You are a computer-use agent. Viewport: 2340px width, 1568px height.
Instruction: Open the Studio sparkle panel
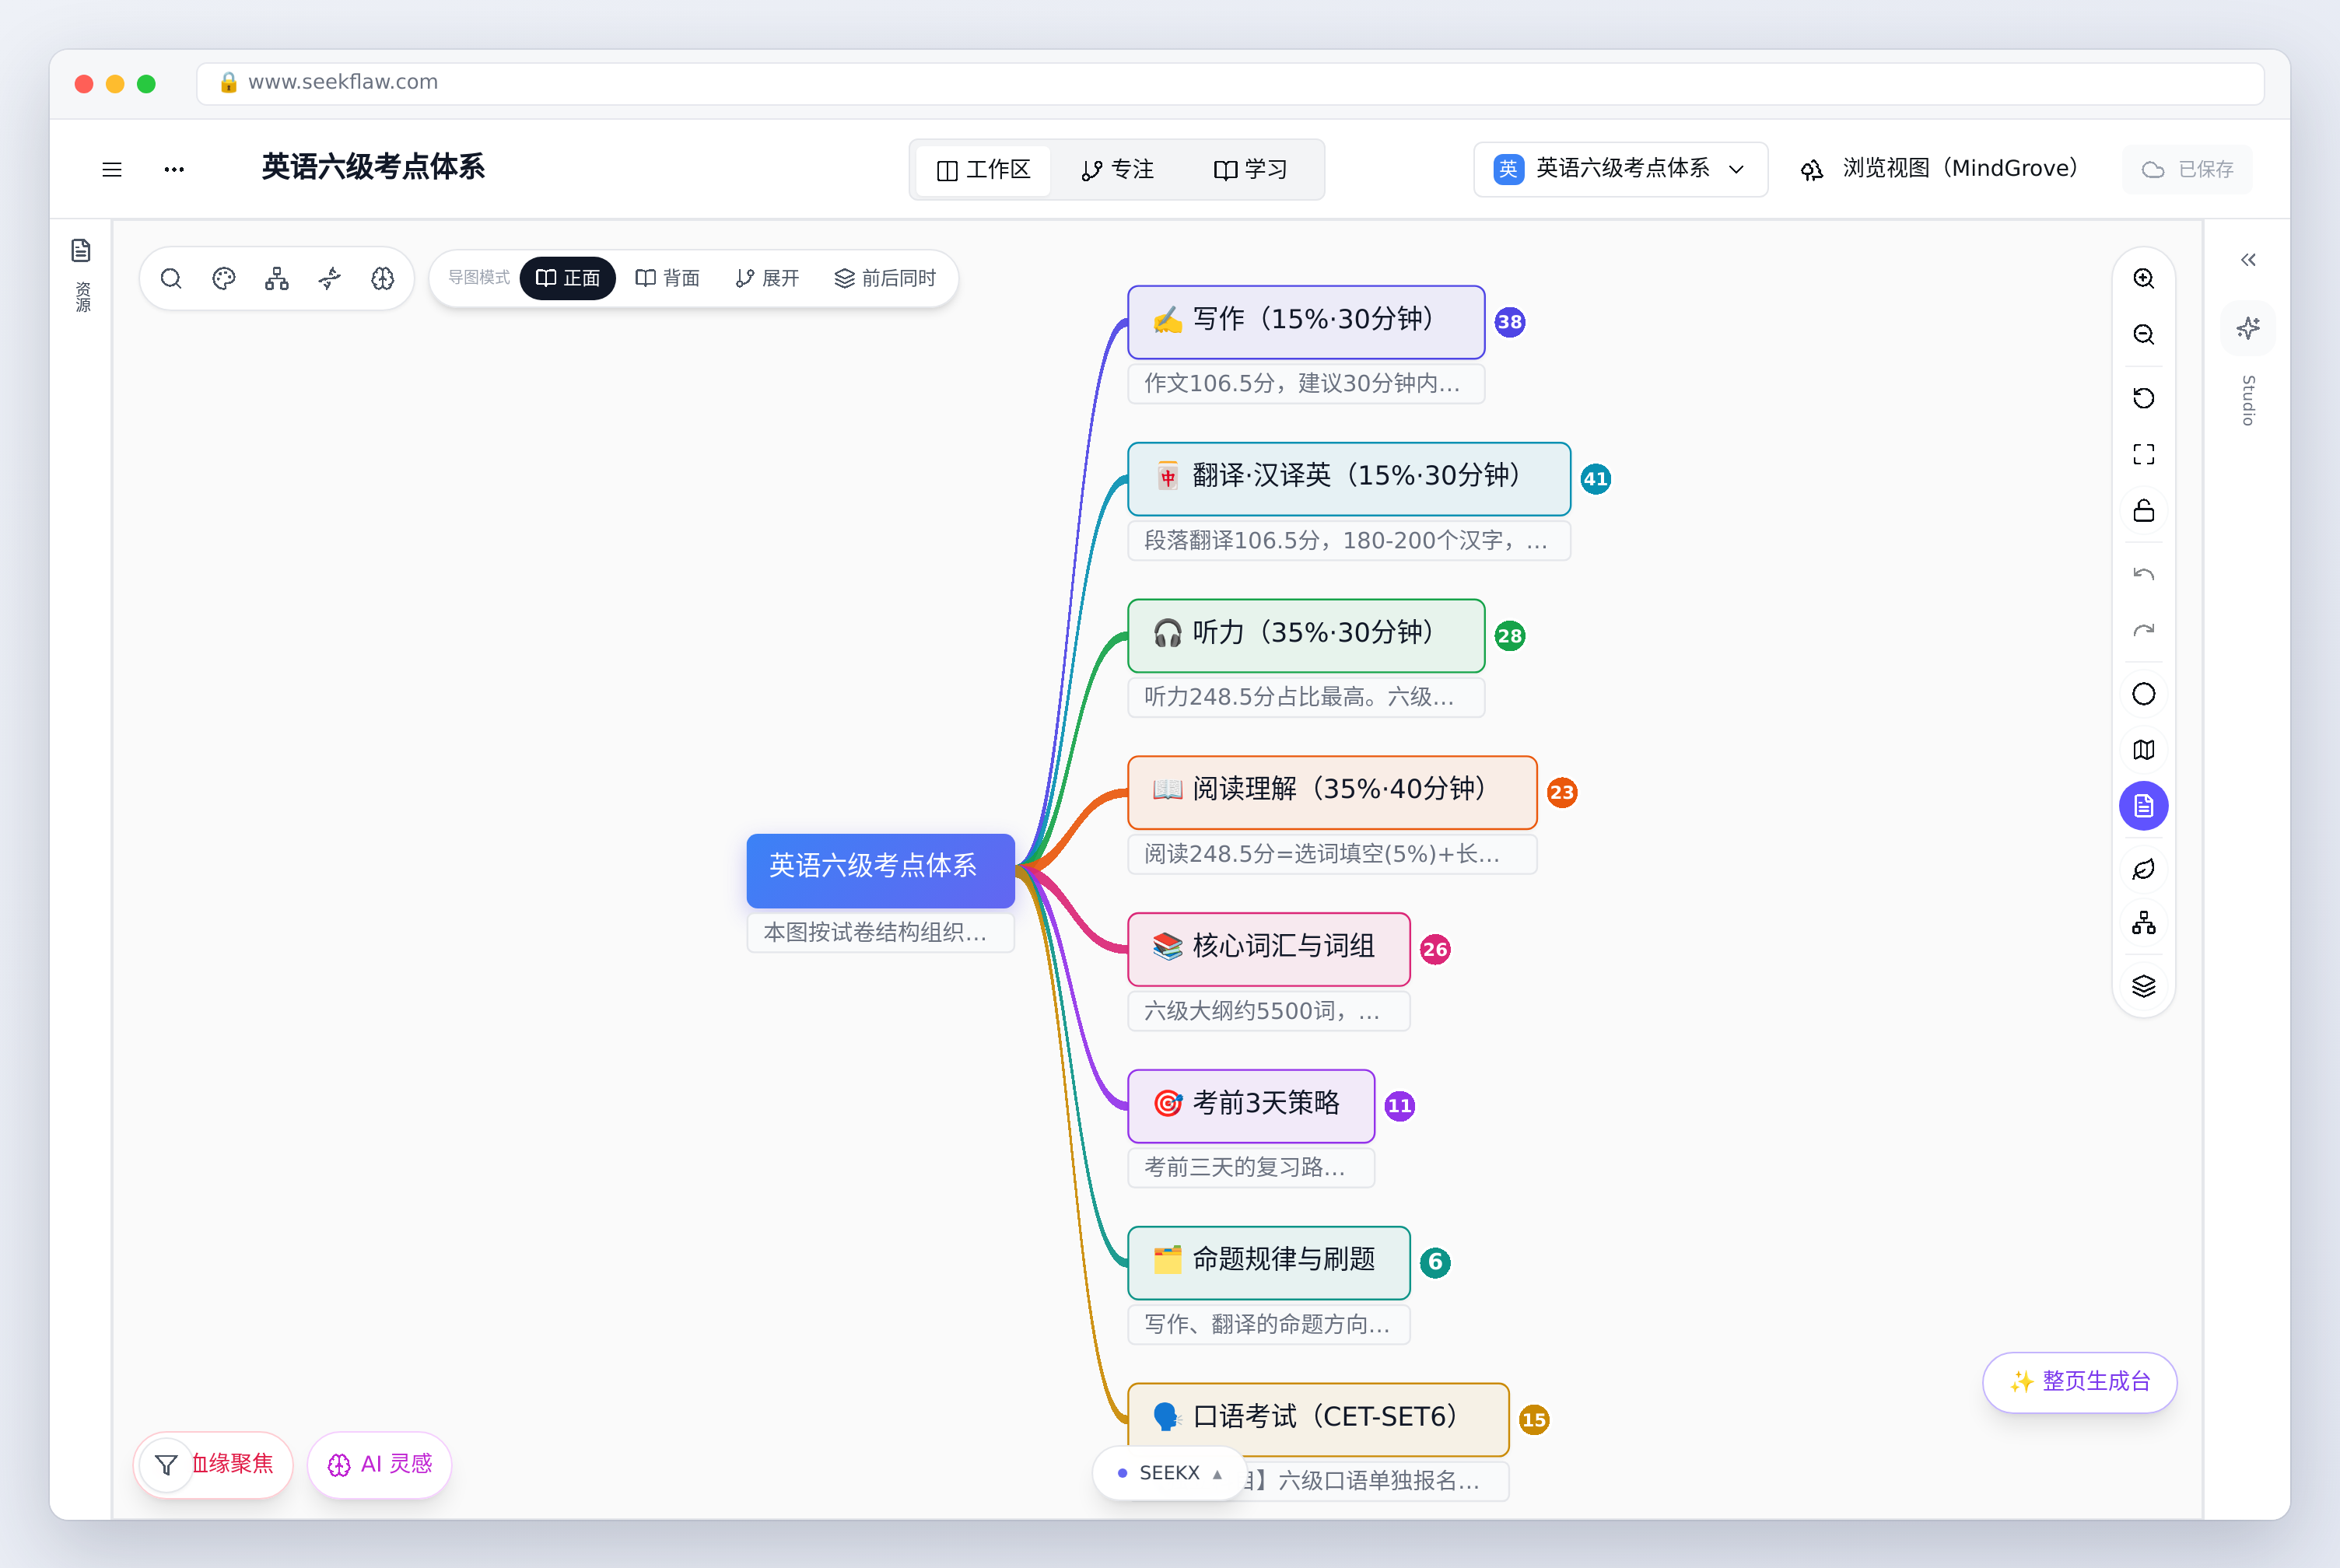[2248, 328]
